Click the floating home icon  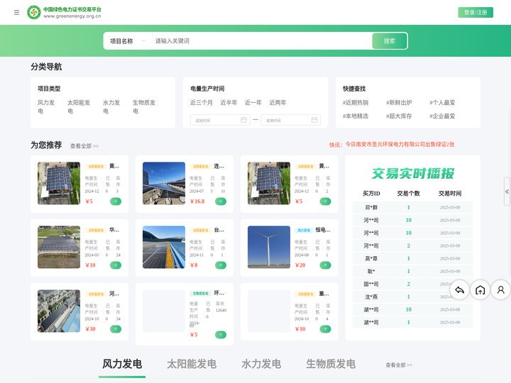pyautogui.click(x=480, y=289)
